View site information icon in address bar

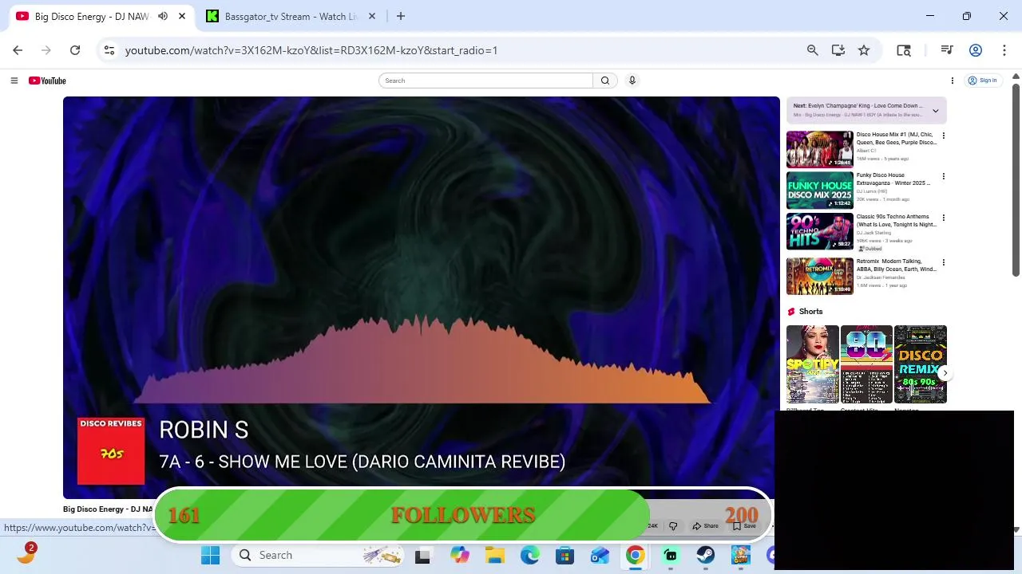(x=109, y=50)
